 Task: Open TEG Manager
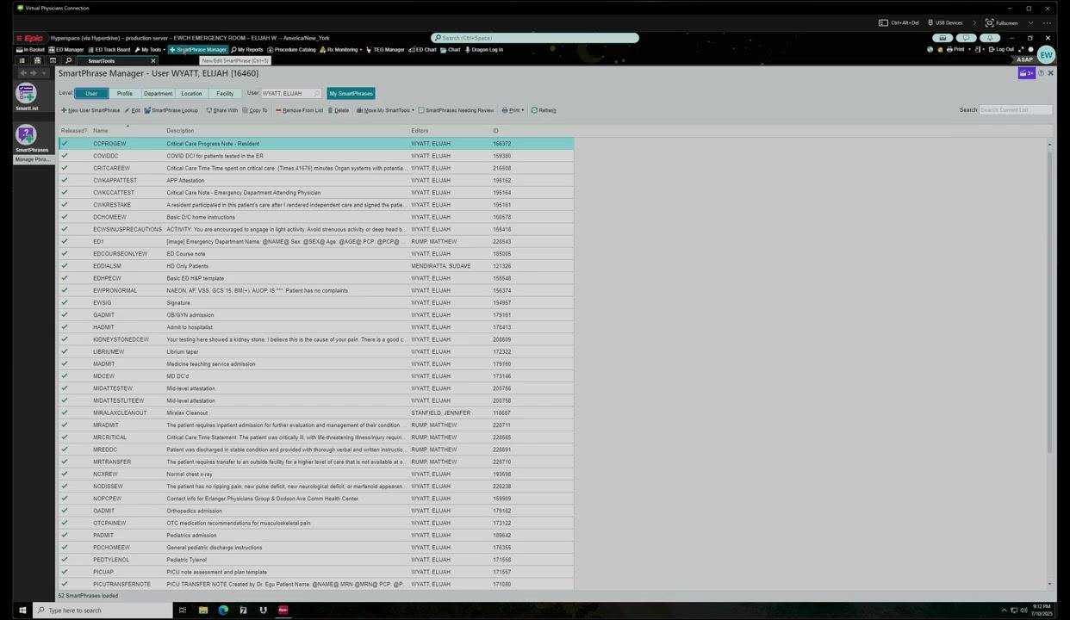pyautogui.click(x=386, y=50)
